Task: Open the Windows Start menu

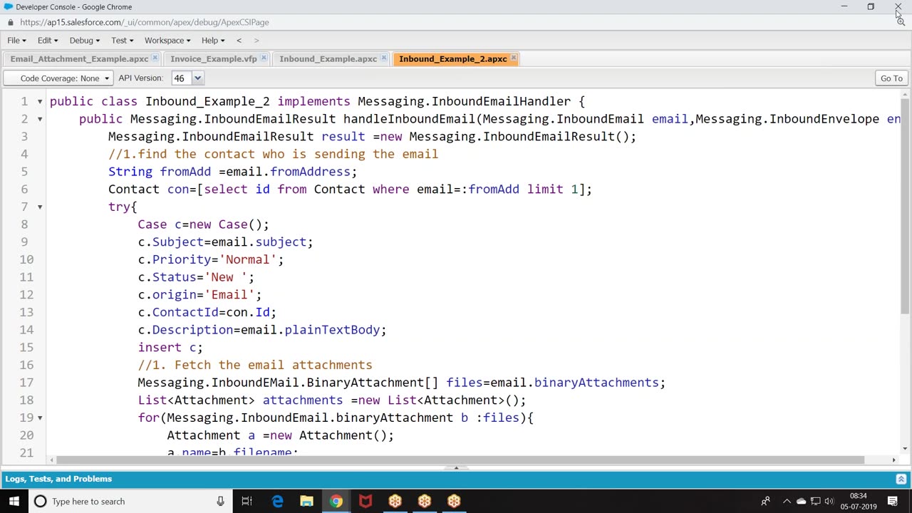Action: click(14, 502)
